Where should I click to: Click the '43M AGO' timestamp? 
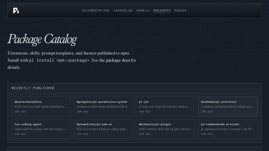click(x=82, y=134)
